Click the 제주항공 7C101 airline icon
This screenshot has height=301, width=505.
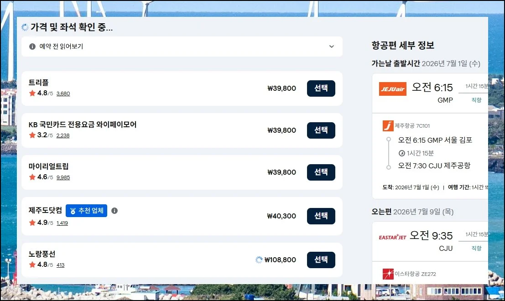tap(388, 126)
